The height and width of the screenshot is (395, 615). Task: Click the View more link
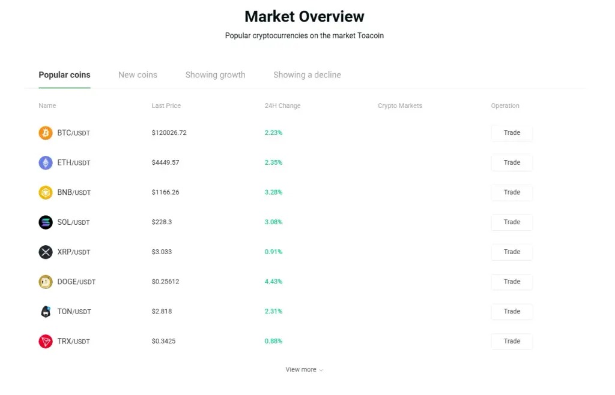(304, 370)
